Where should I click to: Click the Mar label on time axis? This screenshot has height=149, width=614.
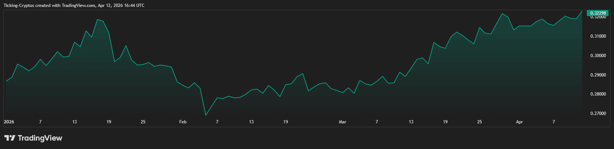[343, 122]
